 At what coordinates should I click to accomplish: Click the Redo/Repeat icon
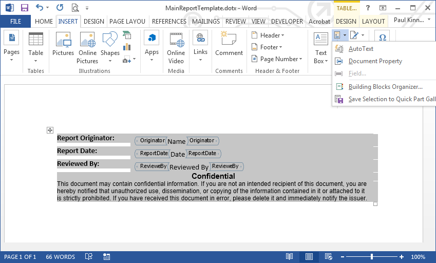tap(60, 8)
